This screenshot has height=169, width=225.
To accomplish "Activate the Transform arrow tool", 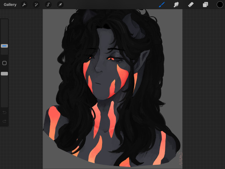I will [60, 5].
